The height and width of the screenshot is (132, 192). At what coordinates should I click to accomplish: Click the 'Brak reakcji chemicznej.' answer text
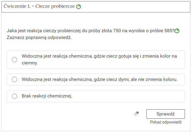(47, 96)
